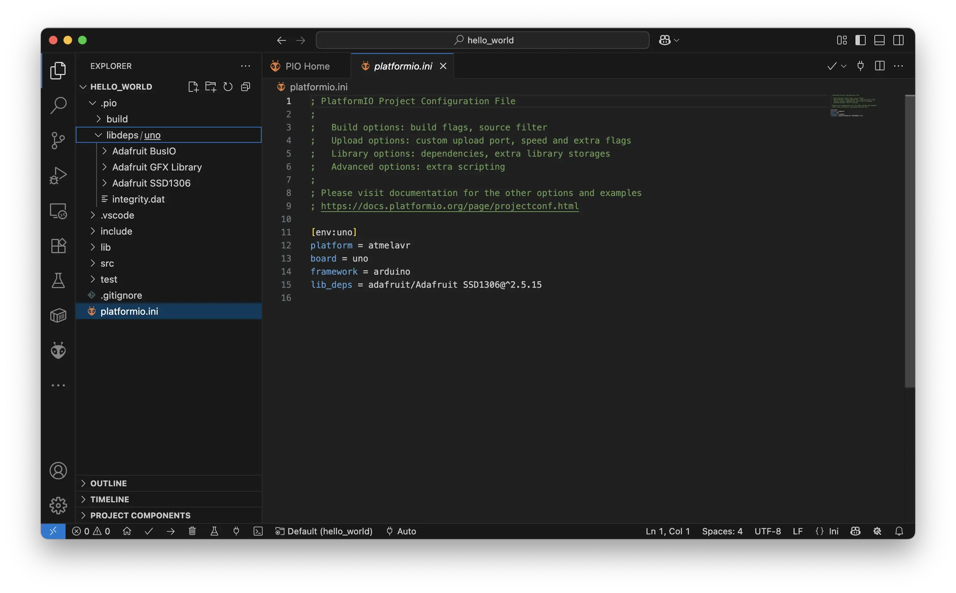This screenshot has width=956, height=593.
Task: Open the Run and Debug view
Action: pos(58,175)
